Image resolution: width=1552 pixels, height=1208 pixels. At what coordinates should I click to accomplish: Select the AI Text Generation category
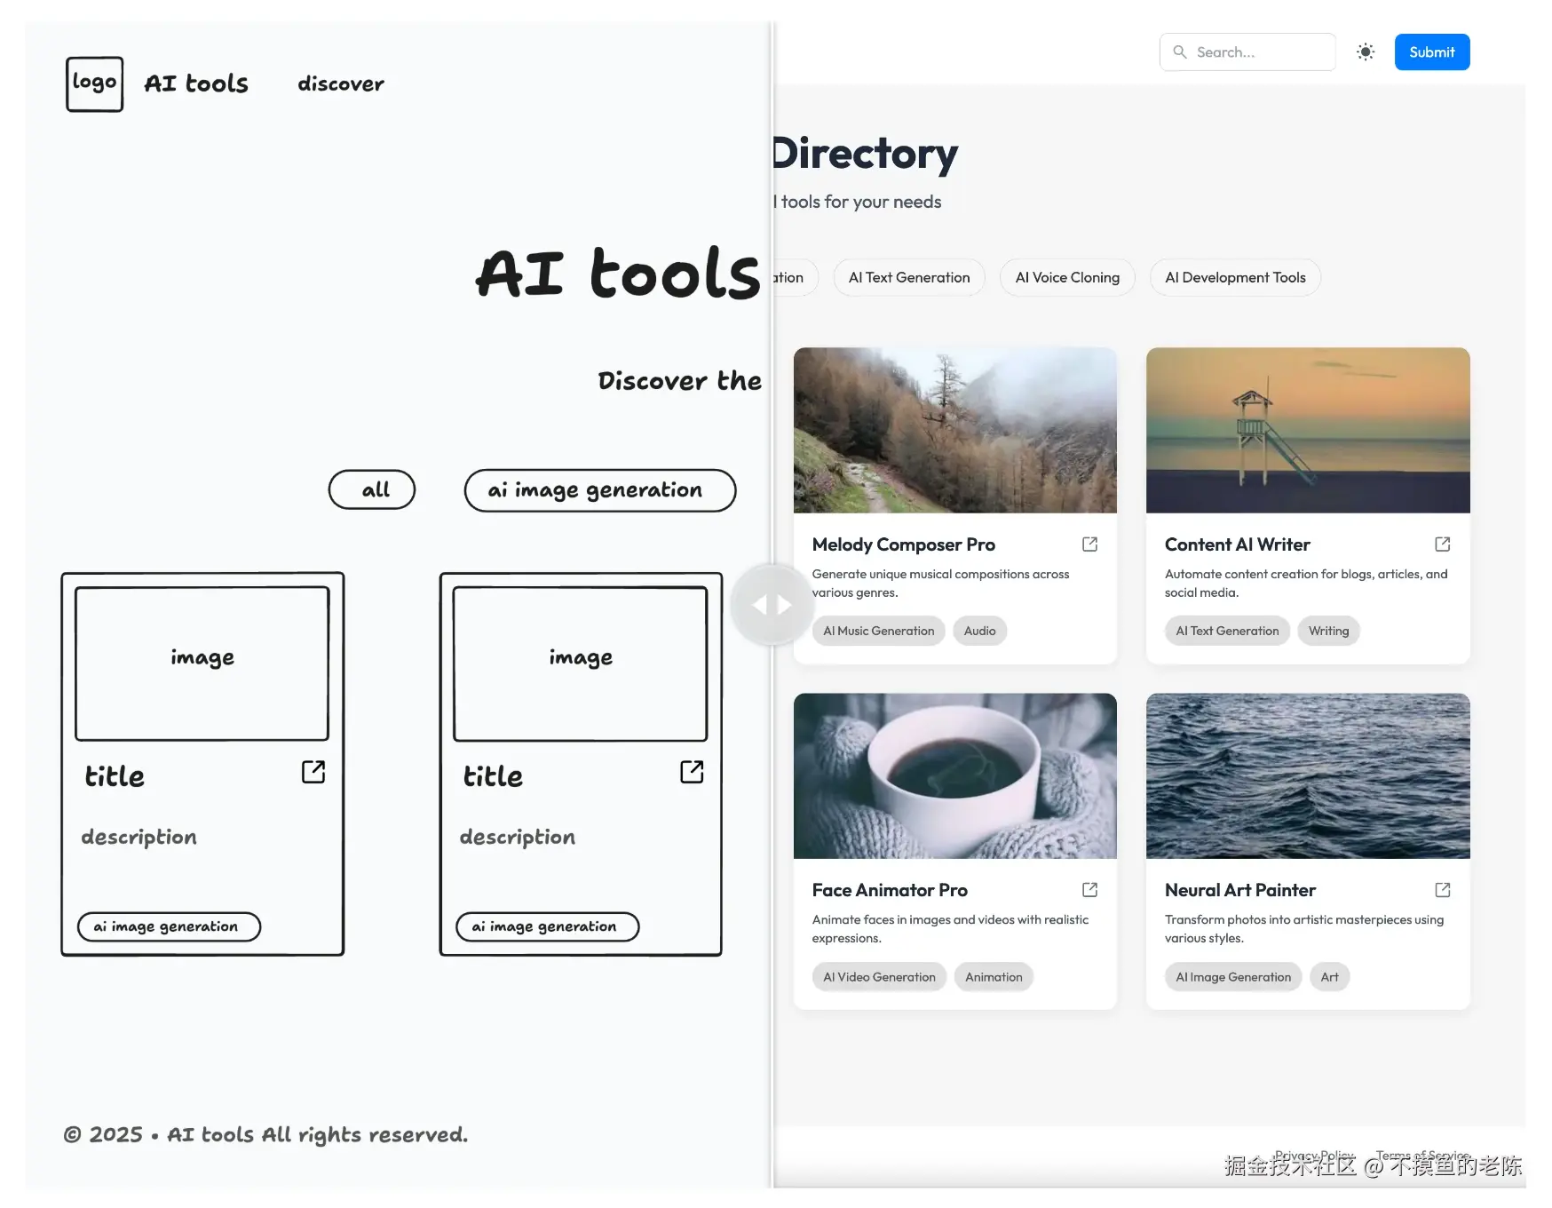point(909,278)
